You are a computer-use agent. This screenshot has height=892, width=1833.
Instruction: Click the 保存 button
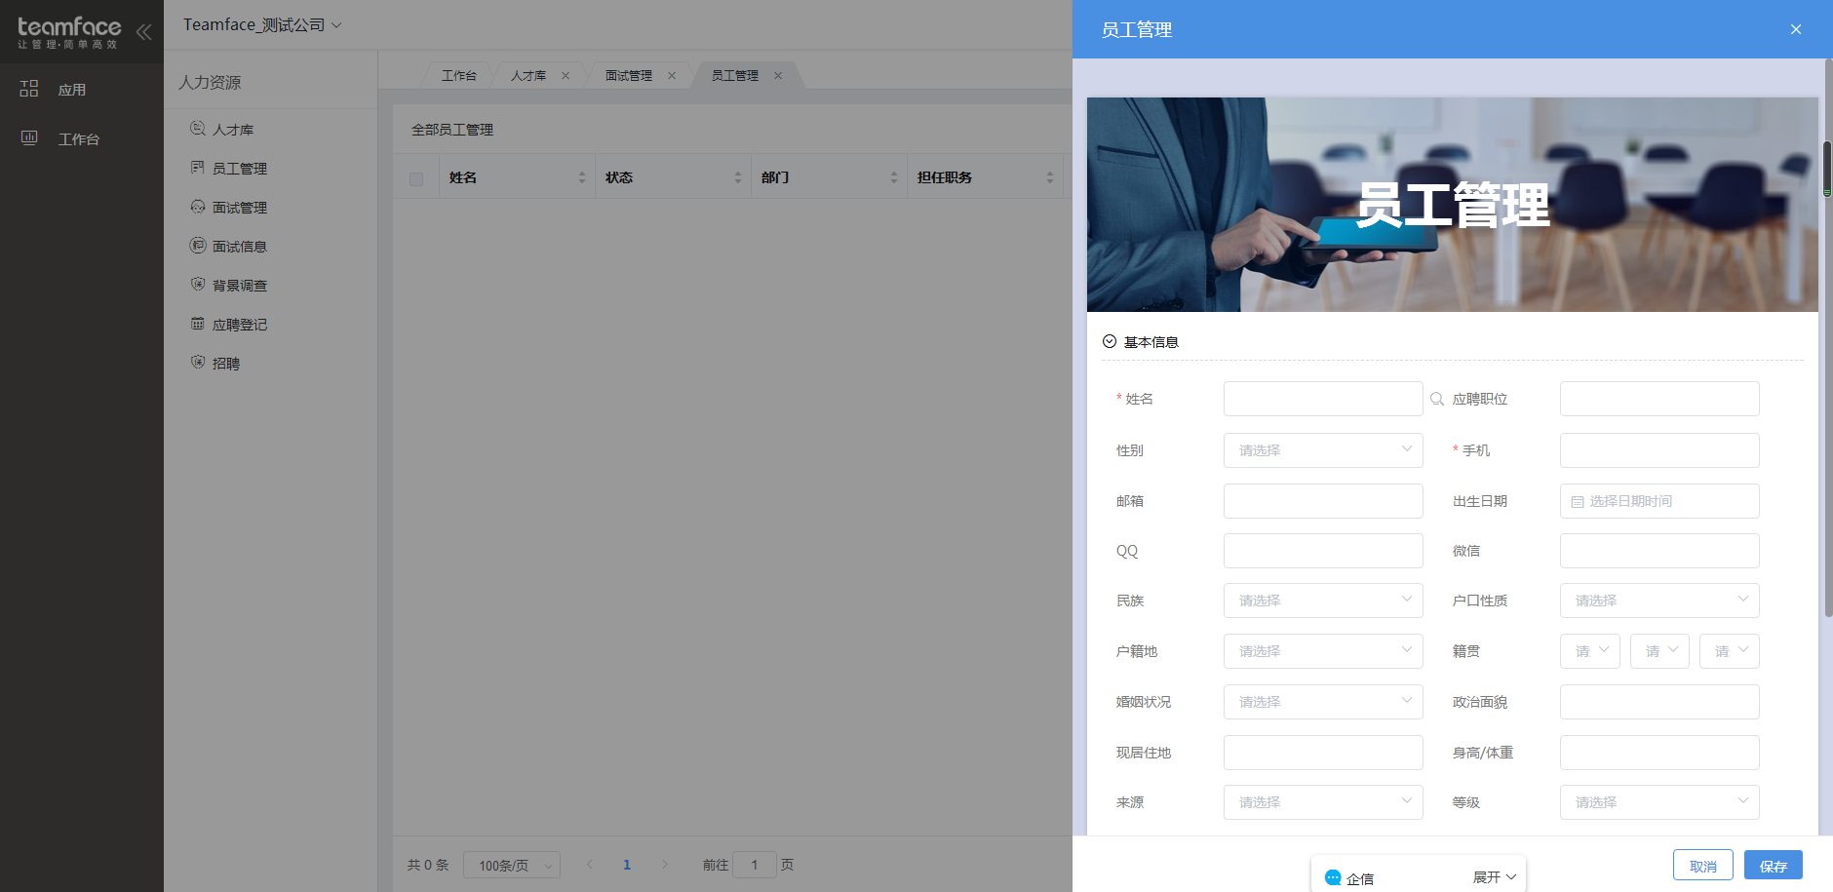[1774, 866]
